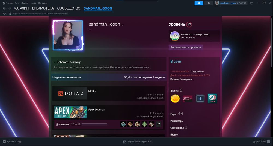Select the SANDMAN_GOON tab
This screenshot has width=273, height=146.
click(x=98, y=8)
